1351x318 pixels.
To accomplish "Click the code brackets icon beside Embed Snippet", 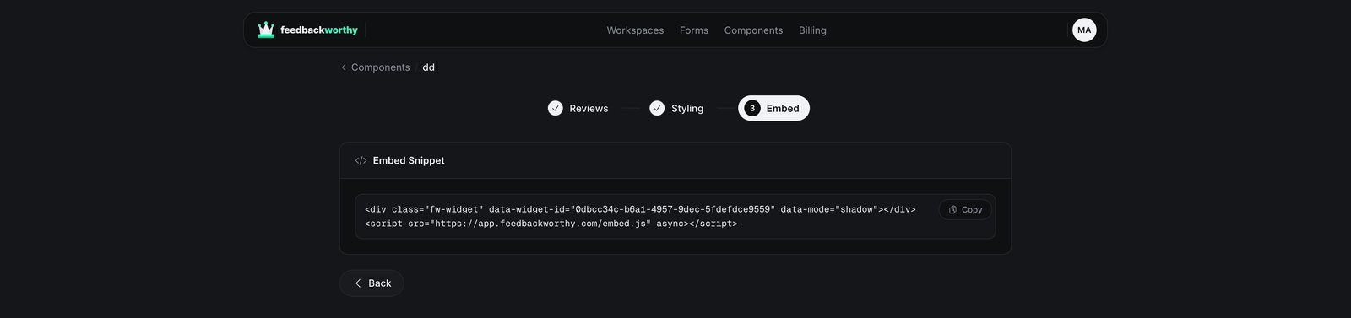I will pyautogui.click(x=361, y=160).
